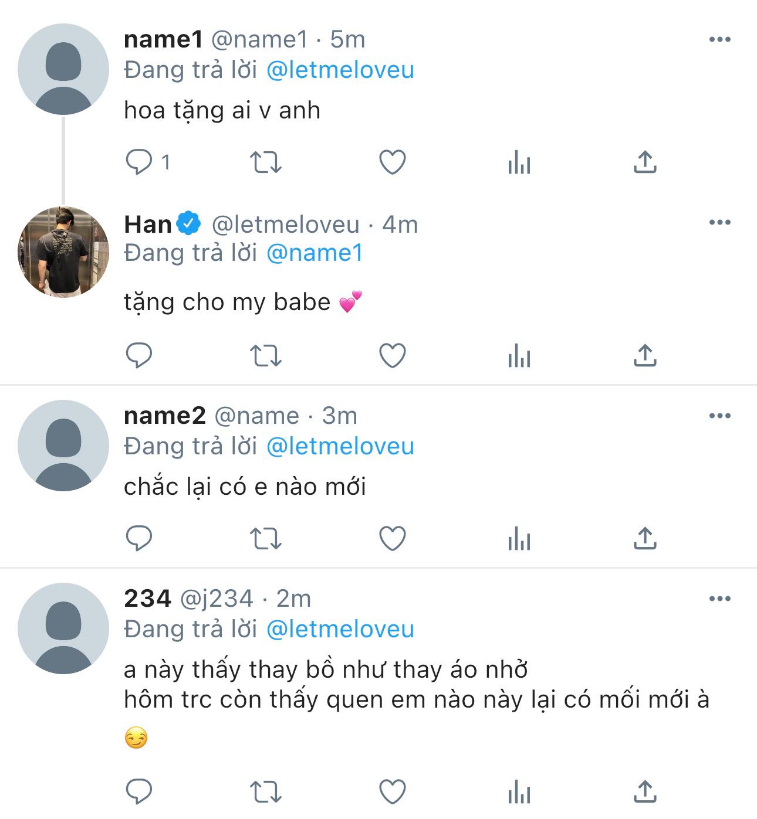Share name2's tweet

tap(645, 538)
